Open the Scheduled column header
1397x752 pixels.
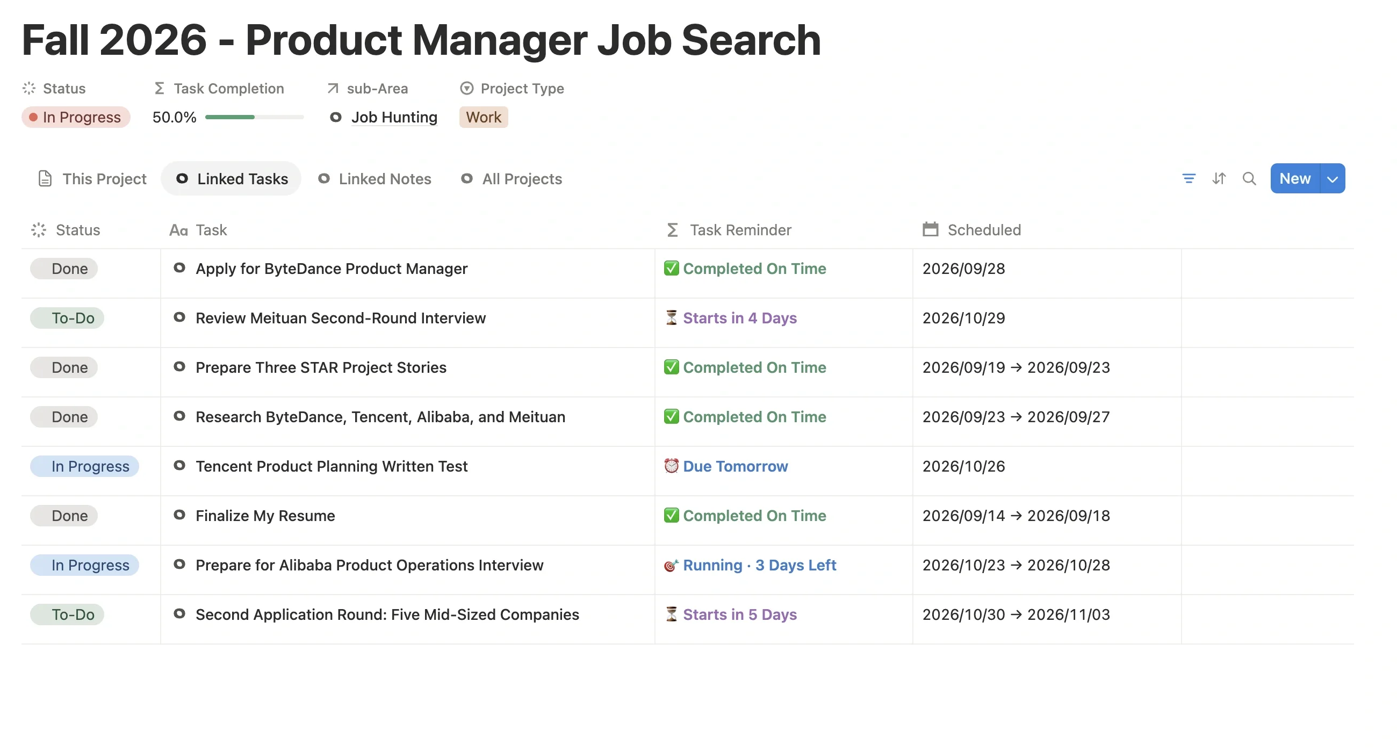pyautogui.click(x=972, y=230)
